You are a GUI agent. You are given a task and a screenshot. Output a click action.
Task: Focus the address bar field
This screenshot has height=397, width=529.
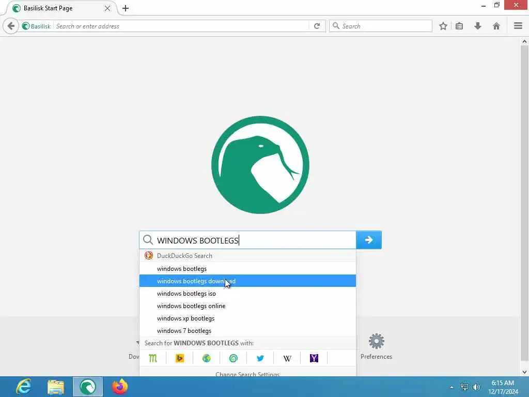[x=181, y=26]
